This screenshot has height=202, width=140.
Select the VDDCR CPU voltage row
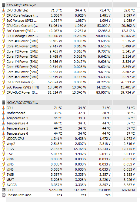point(69,139)
